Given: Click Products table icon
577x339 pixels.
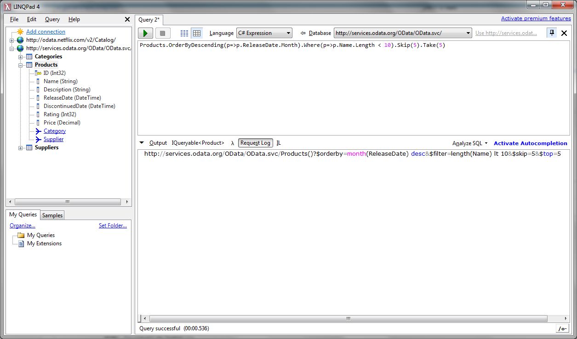Looking at the screenshot, I should tap(29, 65).
